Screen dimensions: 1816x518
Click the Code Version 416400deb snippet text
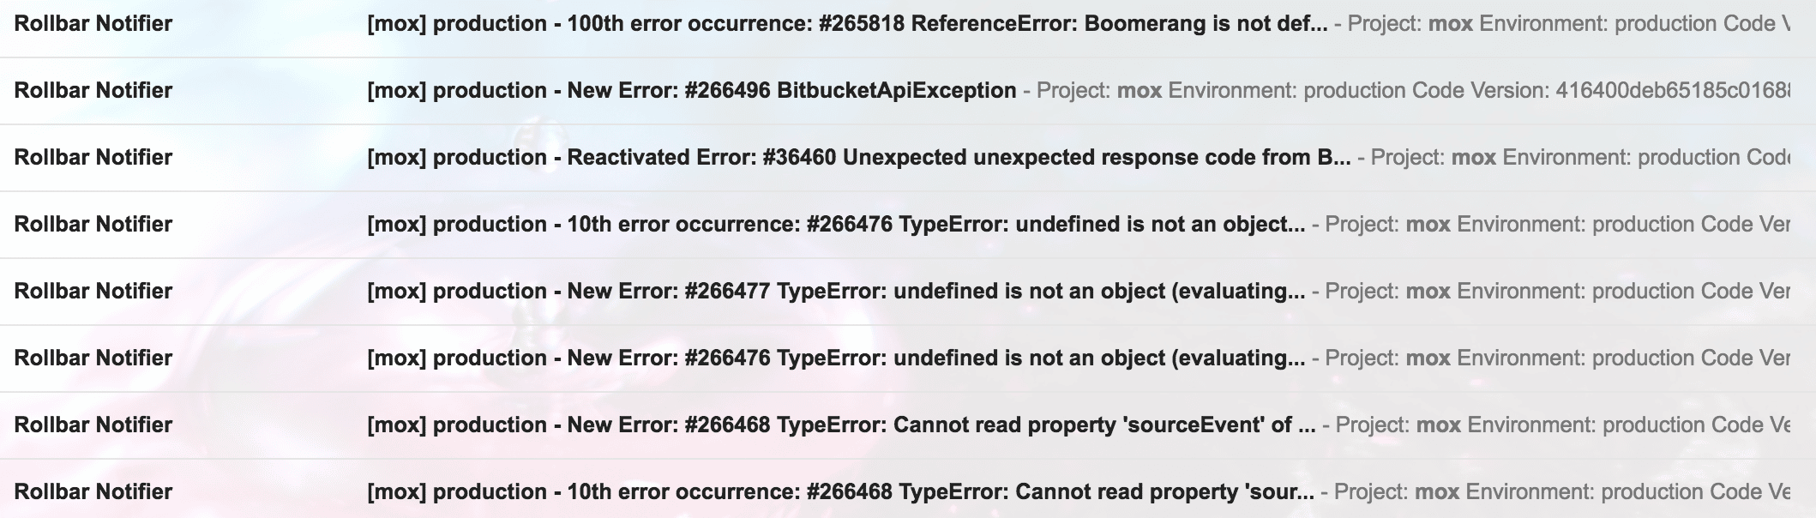1629,90
